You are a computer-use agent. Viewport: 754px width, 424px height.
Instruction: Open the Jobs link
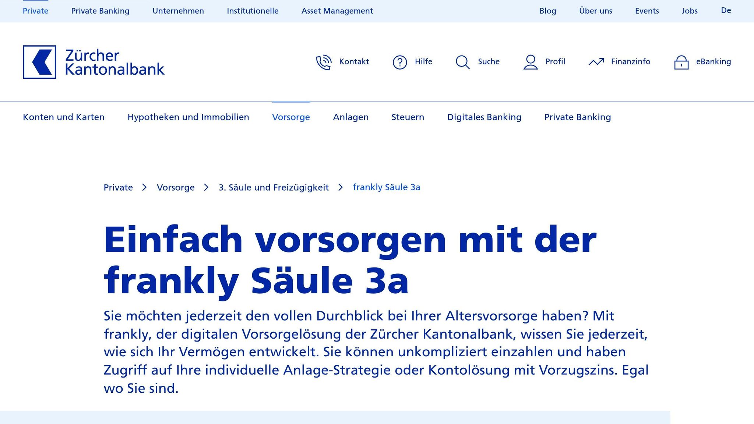pyautogui.click(x=689, y=11)
